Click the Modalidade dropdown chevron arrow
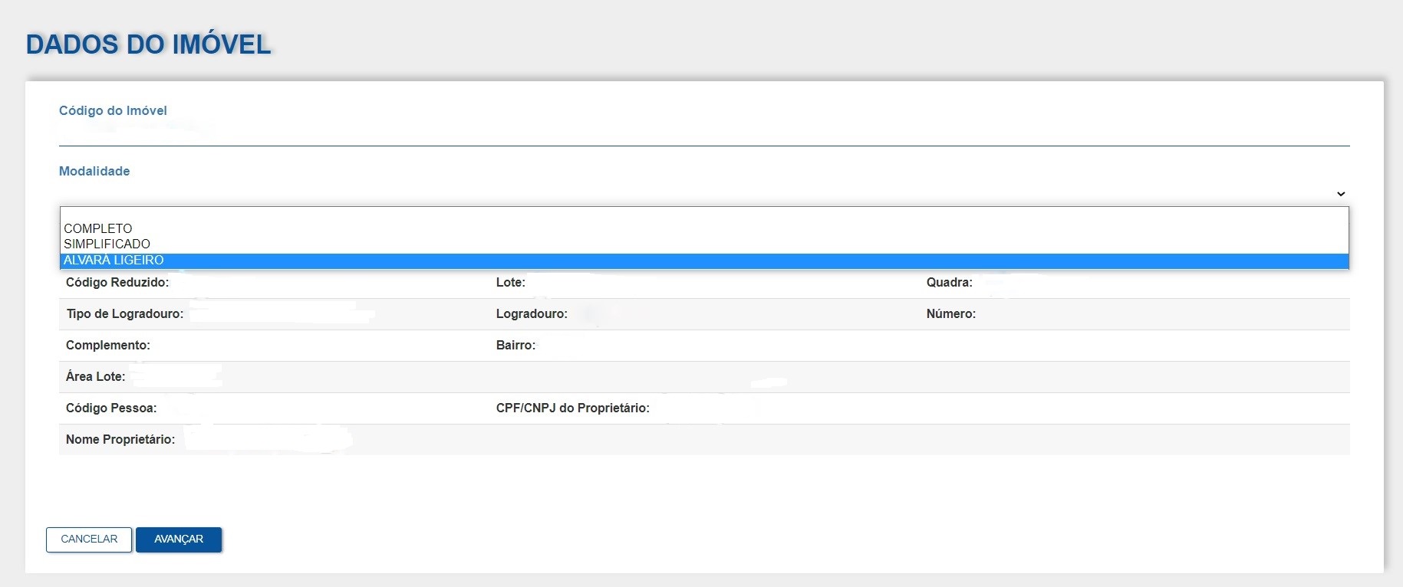The height and width of the screenshot is (587, 1403). click(x=1340, y=194)
